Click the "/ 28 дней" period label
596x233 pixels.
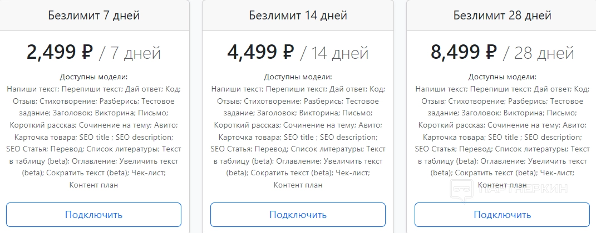click(539, 54)
